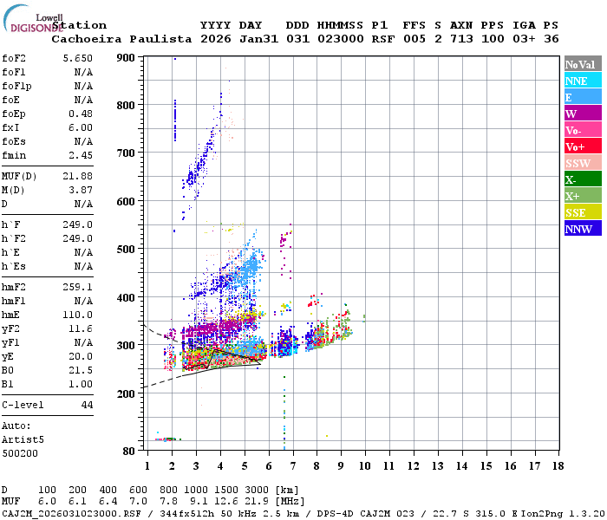Click the h`F value 249.0
The height and width of the screenshot is (520, 607).
tap(77, 224)
